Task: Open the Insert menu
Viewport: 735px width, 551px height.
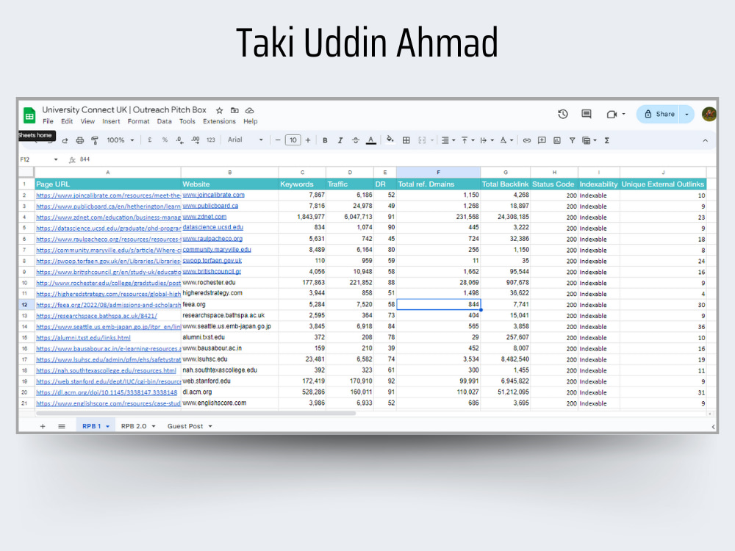Action: (111, 121)
